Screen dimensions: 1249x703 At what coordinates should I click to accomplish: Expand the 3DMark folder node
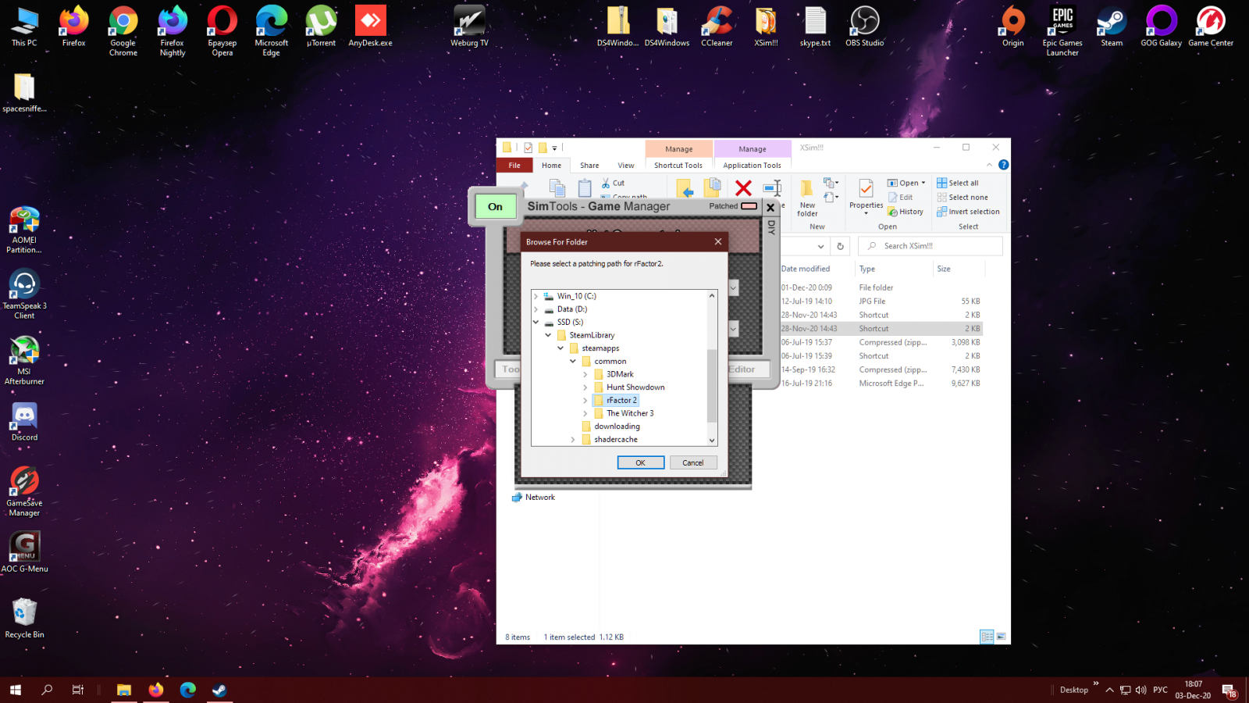[585, 374]
